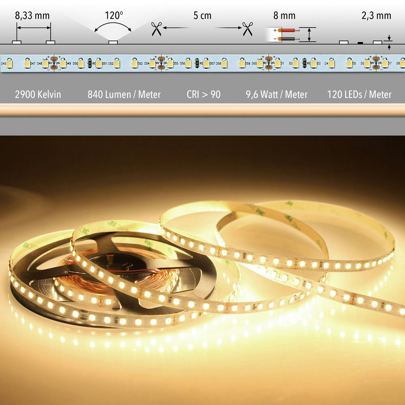
Task: Click the 8 mm width double arrow
Action: pos(310,34)
